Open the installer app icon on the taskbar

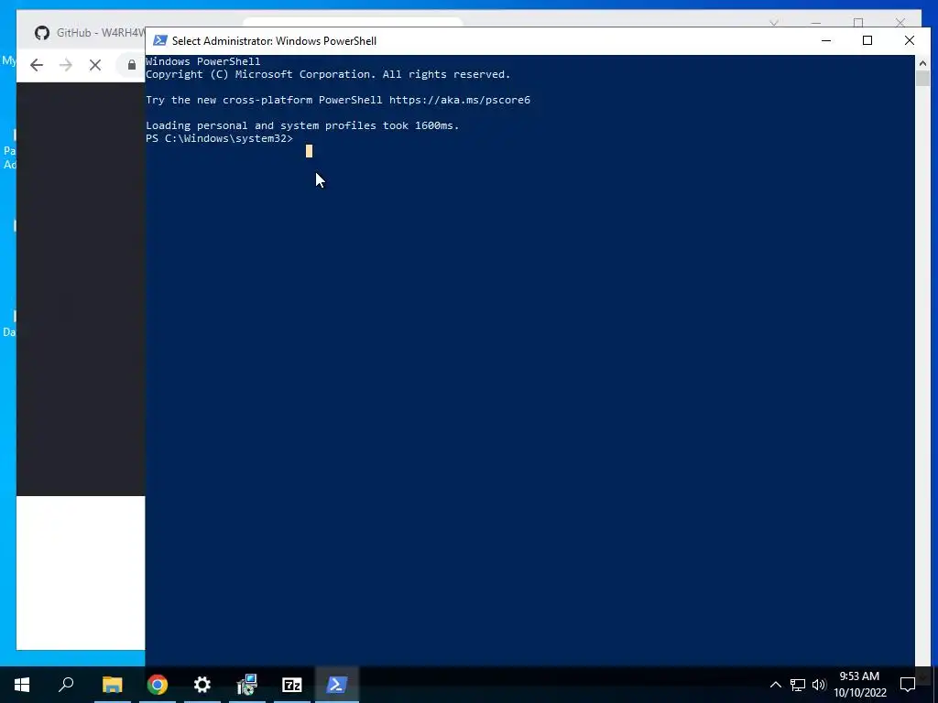click(247, 685)
